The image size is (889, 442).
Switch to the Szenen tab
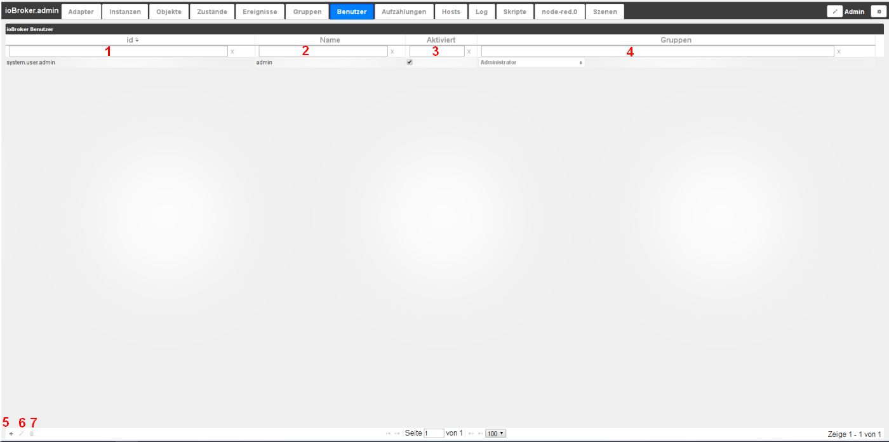pos(605,11)
